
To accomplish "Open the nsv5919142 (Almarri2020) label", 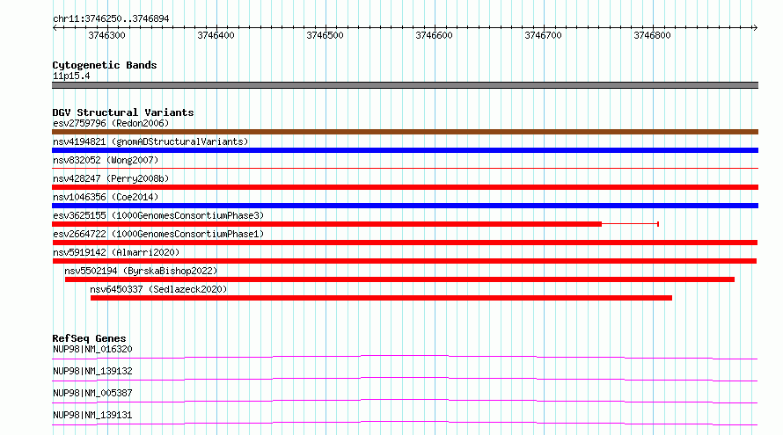I will [x=116, y=252].
